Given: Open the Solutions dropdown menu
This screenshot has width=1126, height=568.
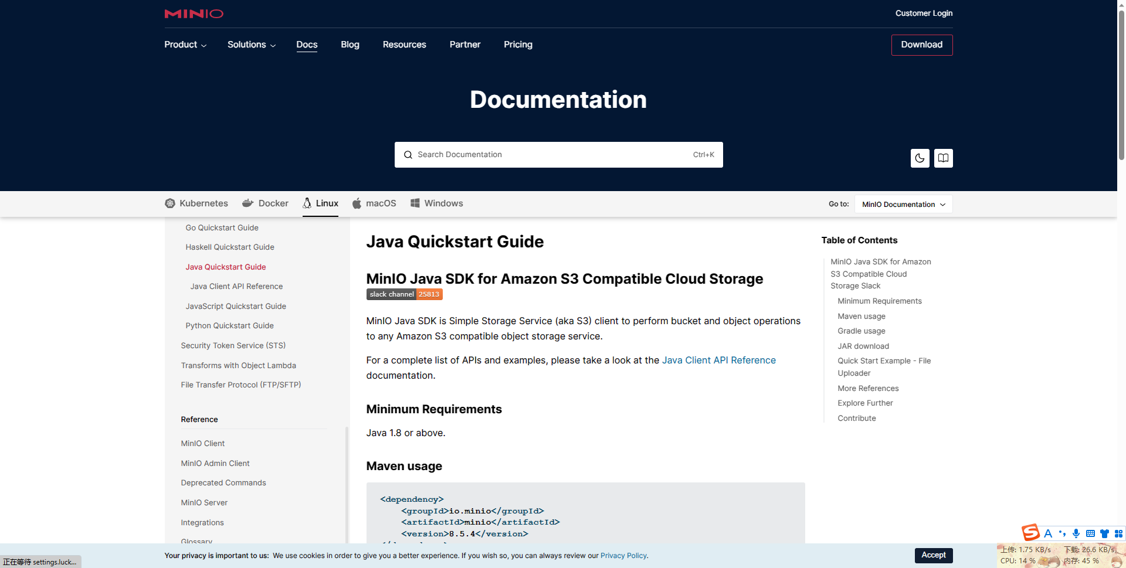Looking at the screenshot, I should (x=252, y=45).
